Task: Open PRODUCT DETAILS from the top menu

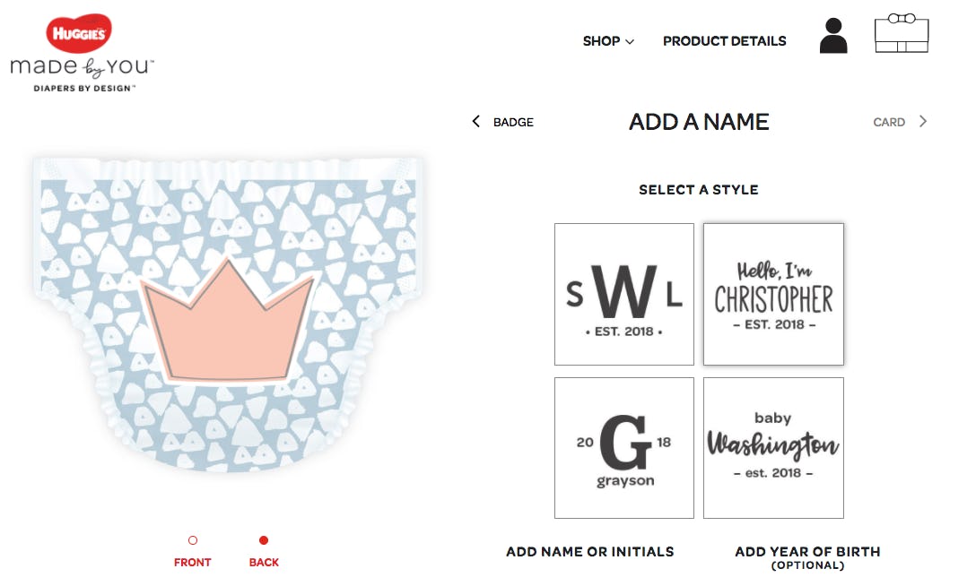Action: click(724, 40)
